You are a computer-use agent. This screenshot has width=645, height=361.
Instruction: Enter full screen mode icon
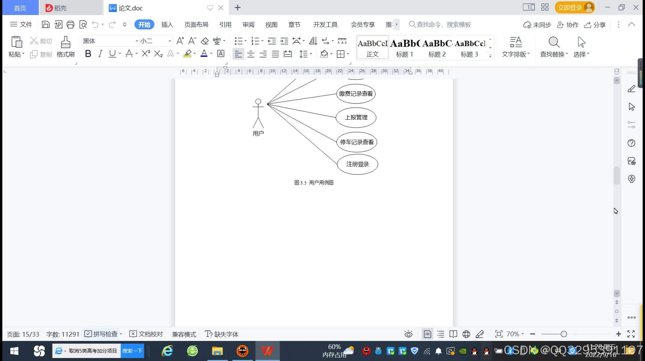[631, 334]
